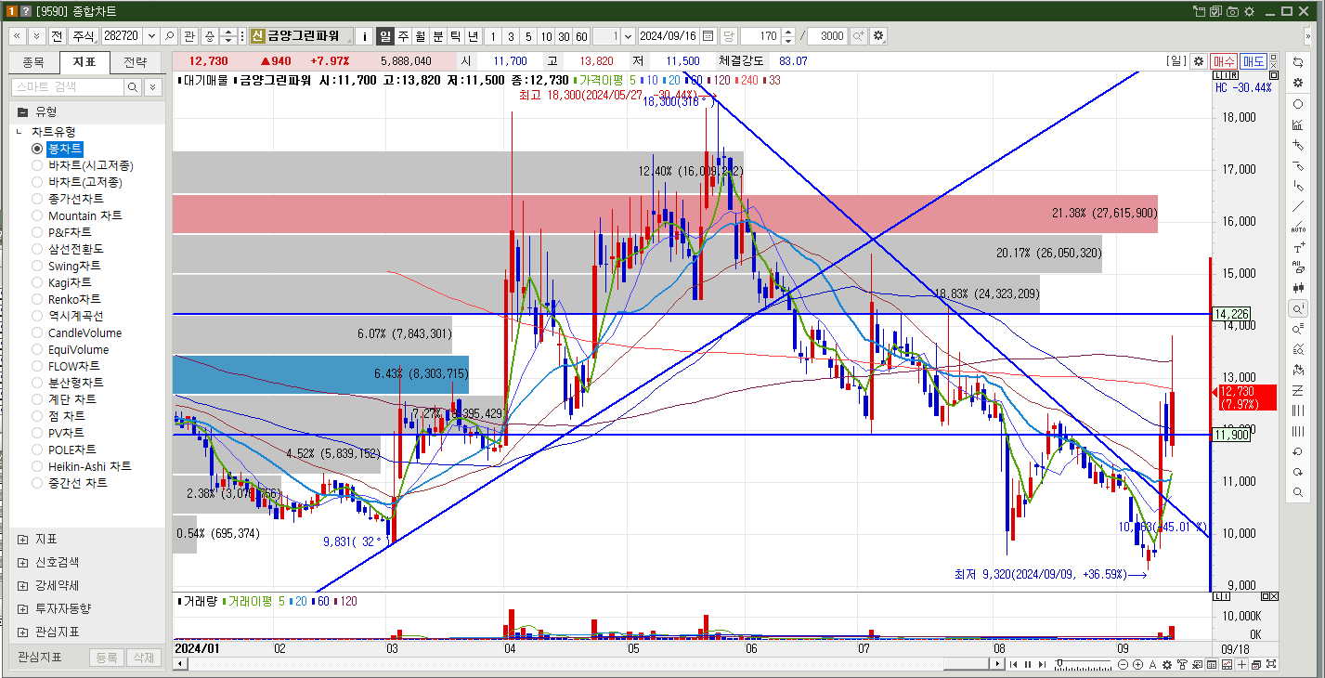
Task: Expand the smart search options chevron
Action: point(152,86)
